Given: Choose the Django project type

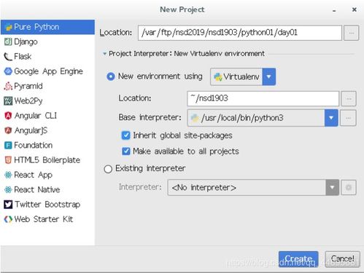Looking at the screenshot, I should [47, 41].
